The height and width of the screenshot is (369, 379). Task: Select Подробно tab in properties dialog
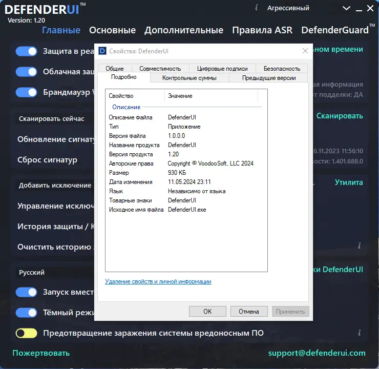pos(124,77)
